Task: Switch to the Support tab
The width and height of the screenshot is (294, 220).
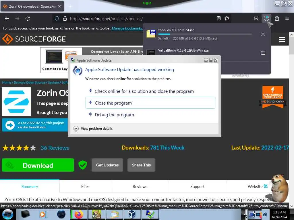Action: click(197, 186)
